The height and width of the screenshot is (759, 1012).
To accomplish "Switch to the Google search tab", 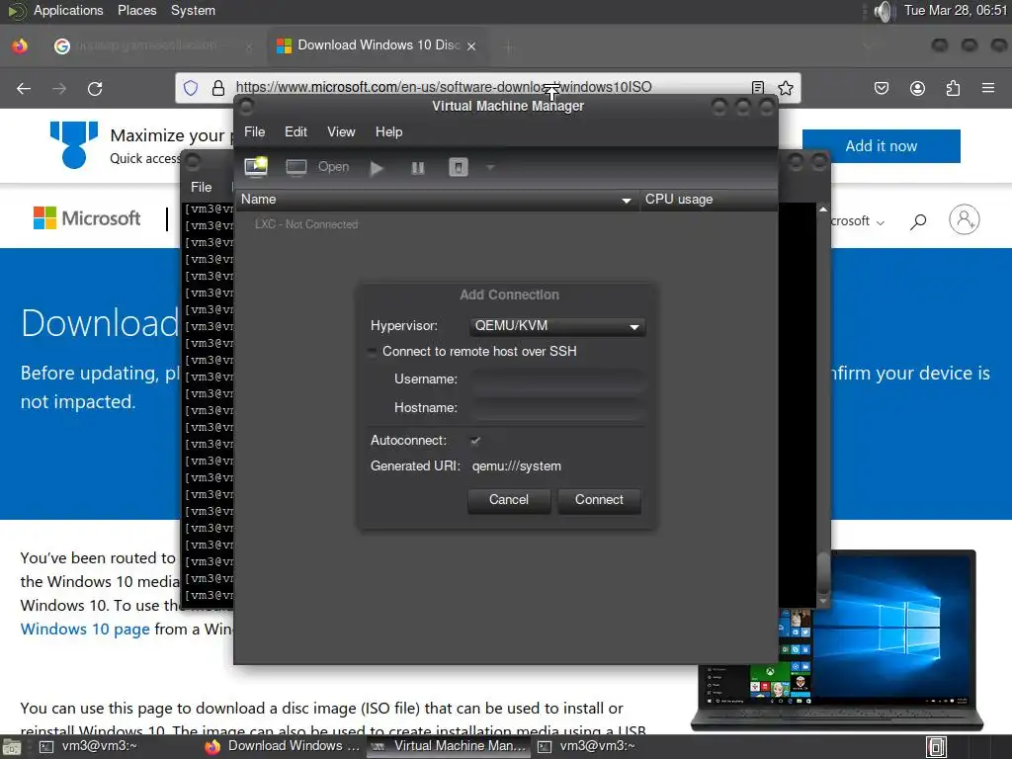I will [x=153, y=45].
